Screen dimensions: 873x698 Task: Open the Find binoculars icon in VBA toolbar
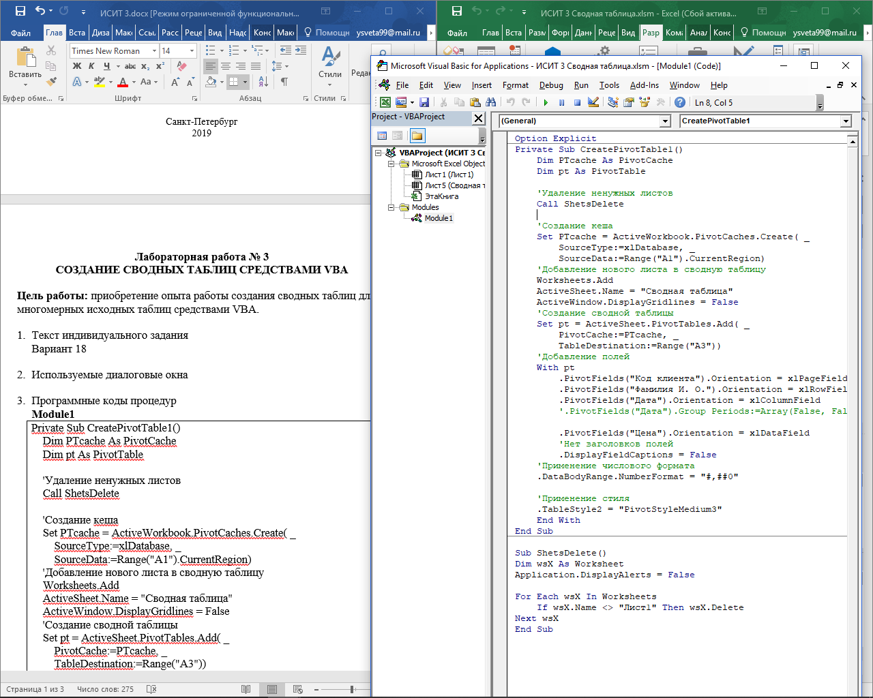coord(491,102)
